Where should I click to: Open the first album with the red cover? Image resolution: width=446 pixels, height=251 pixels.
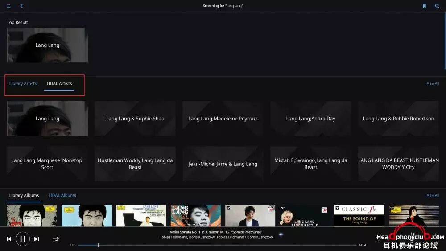[x=32, y=215]
